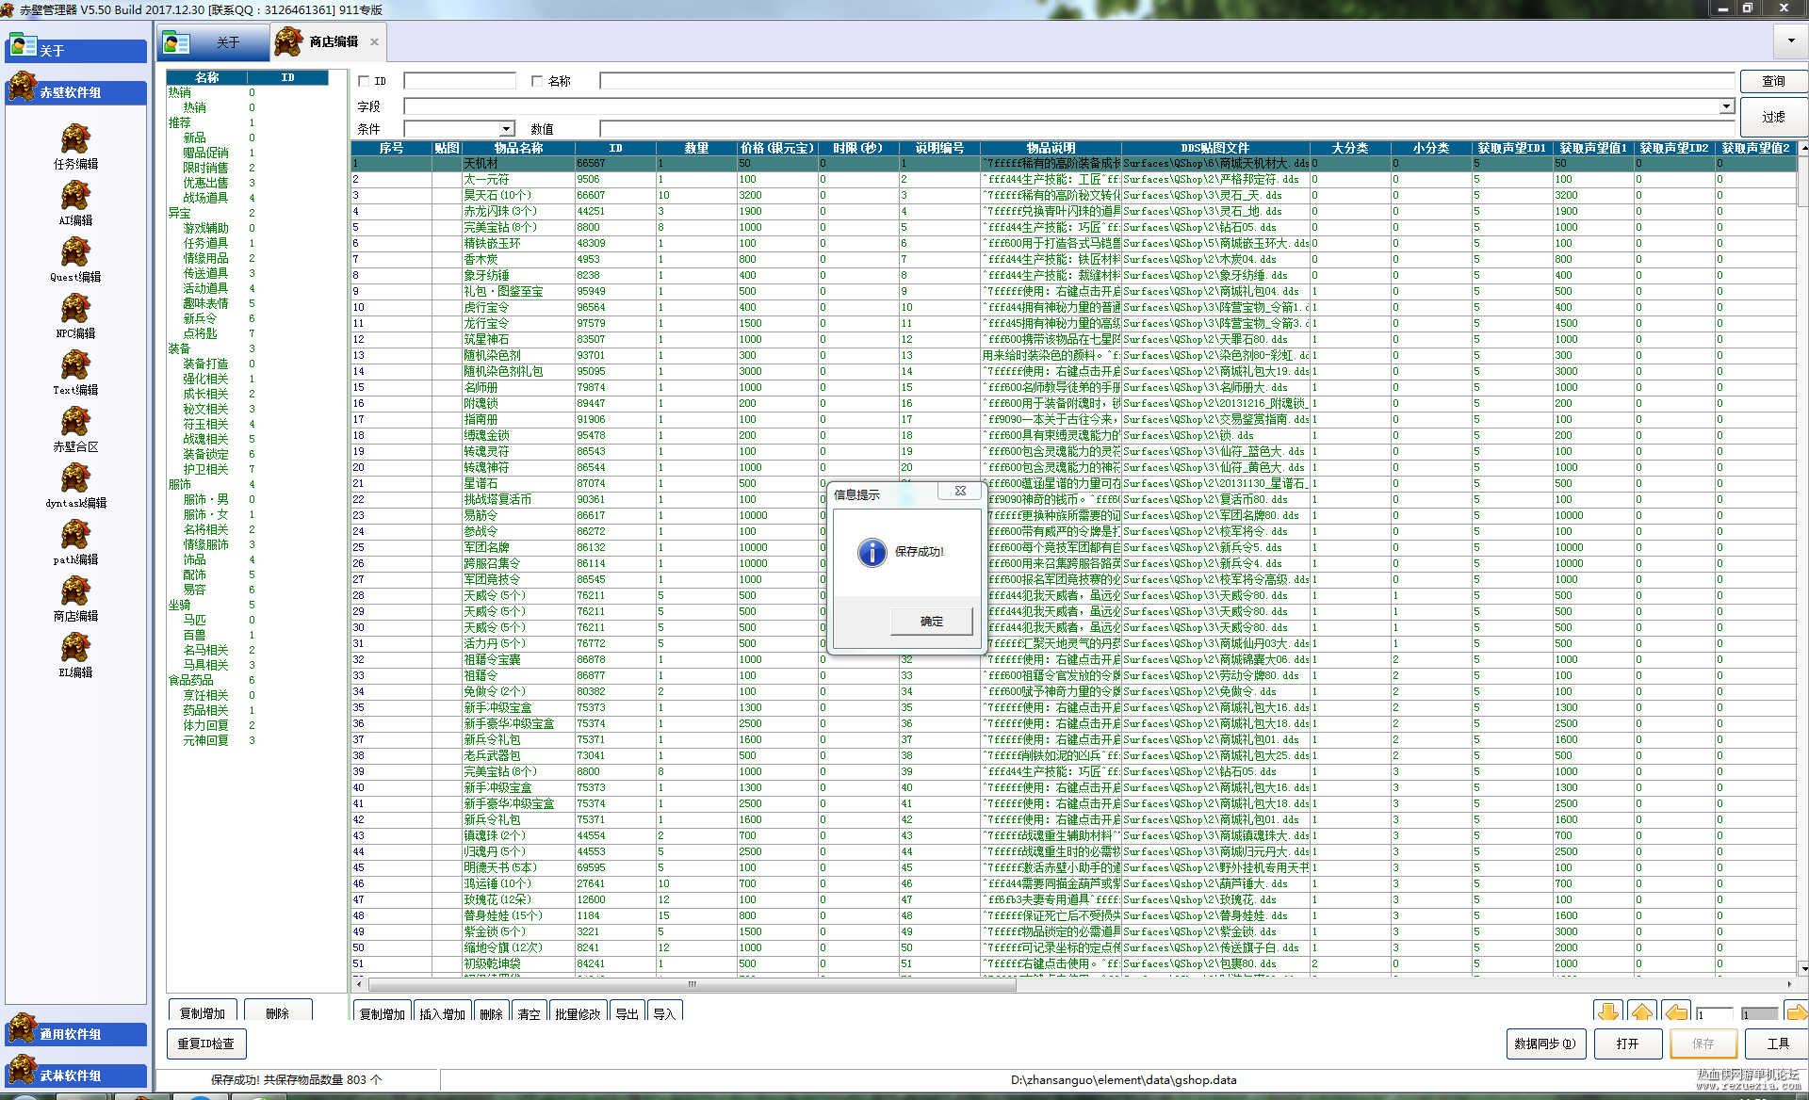The height and width of the screenshot is (1100, 1809).
Task: Select the 热销 top-level category
Action: point(179,92)
